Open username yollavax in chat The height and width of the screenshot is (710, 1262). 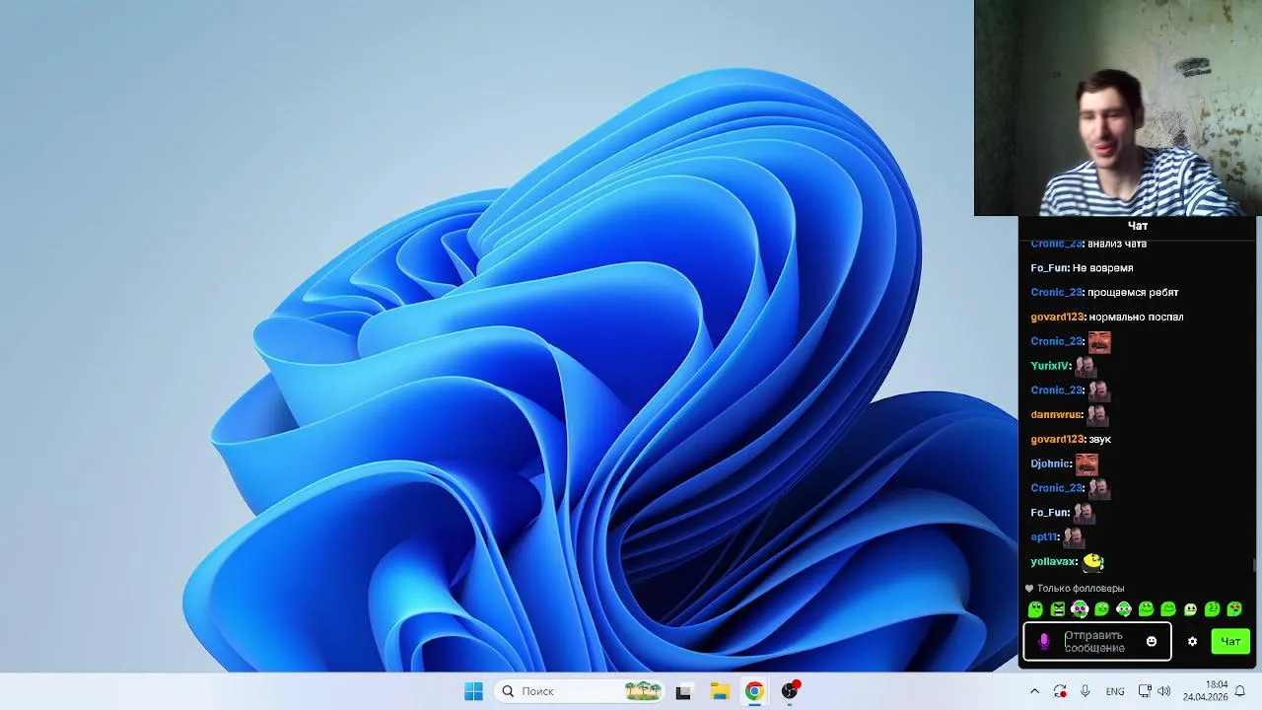pyautogui.click(x=1054, y=562)
